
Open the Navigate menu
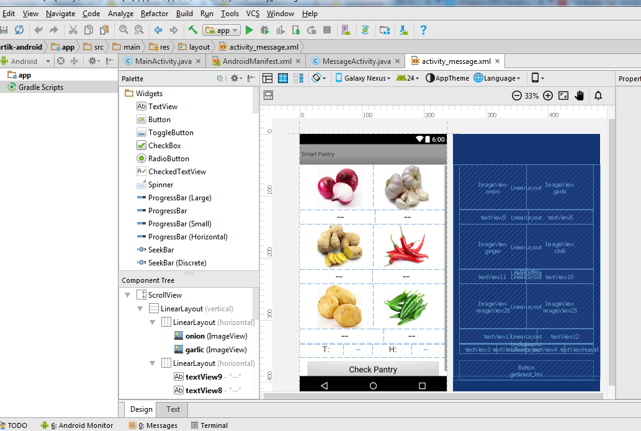[x=61, y=14]
